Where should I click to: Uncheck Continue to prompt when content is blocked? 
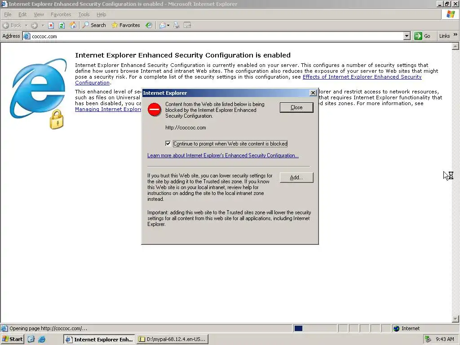[168, 143]
